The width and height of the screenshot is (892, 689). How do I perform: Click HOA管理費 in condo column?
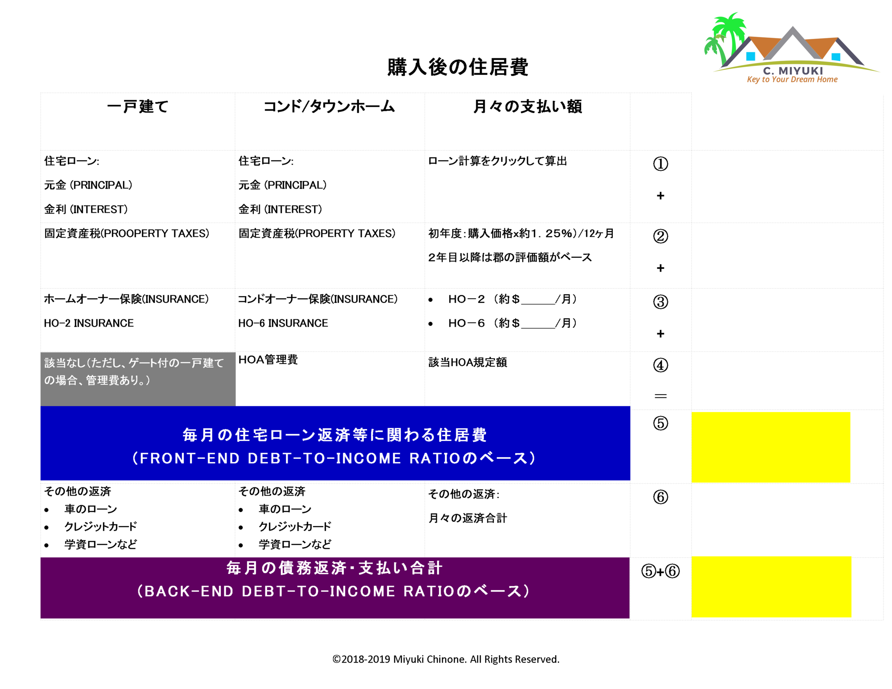tap(268, 360)
